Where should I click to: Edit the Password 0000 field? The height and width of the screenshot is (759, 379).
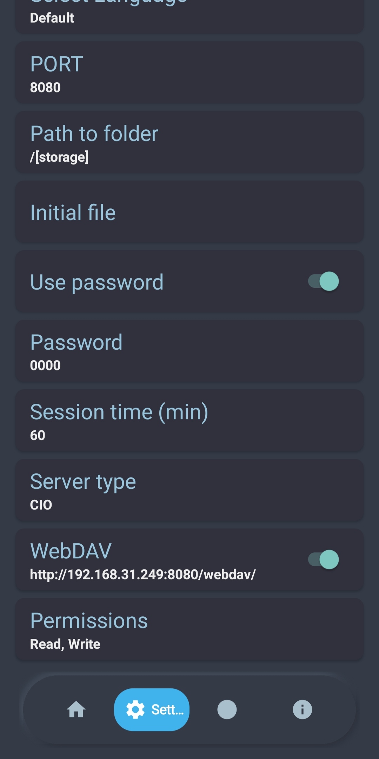189,351
